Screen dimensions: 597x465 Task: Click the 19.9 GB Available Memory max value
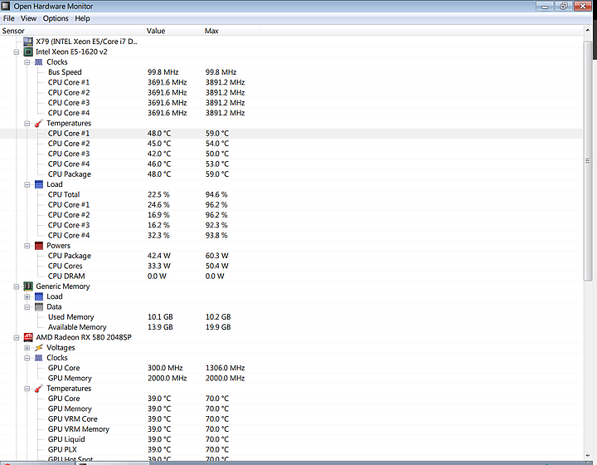218,327
